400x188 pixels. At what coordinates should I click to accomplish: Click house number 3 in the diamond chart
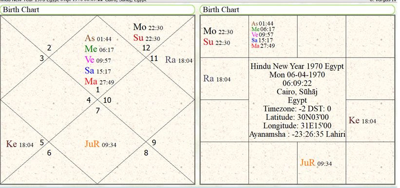coord(42,58)
